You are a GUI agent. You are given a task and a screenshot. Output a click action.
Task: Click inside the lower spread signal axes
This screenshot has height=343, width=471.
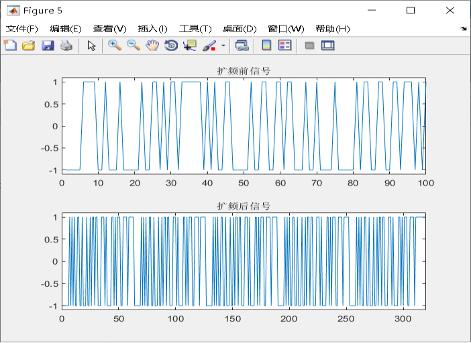(244, 261)
